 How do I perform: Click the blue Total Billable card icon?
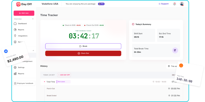click(x=6, y=51)
